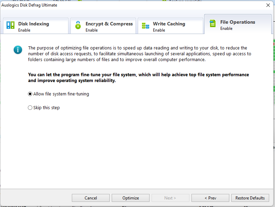This screenshot has width=275, height=207.
Task: Go back with the Prev button
Action: (x=210, y=198)
